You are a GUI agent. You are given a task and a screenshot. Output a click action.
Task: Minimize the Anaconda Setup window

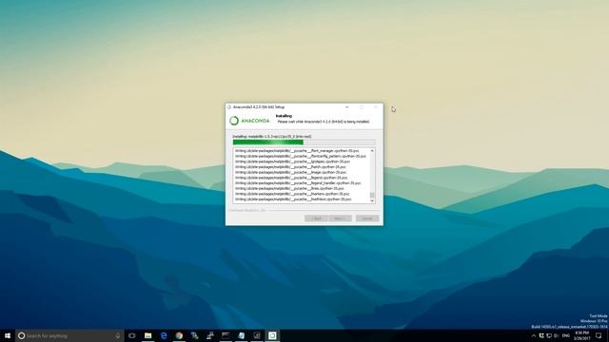click(x=346, y=107)
